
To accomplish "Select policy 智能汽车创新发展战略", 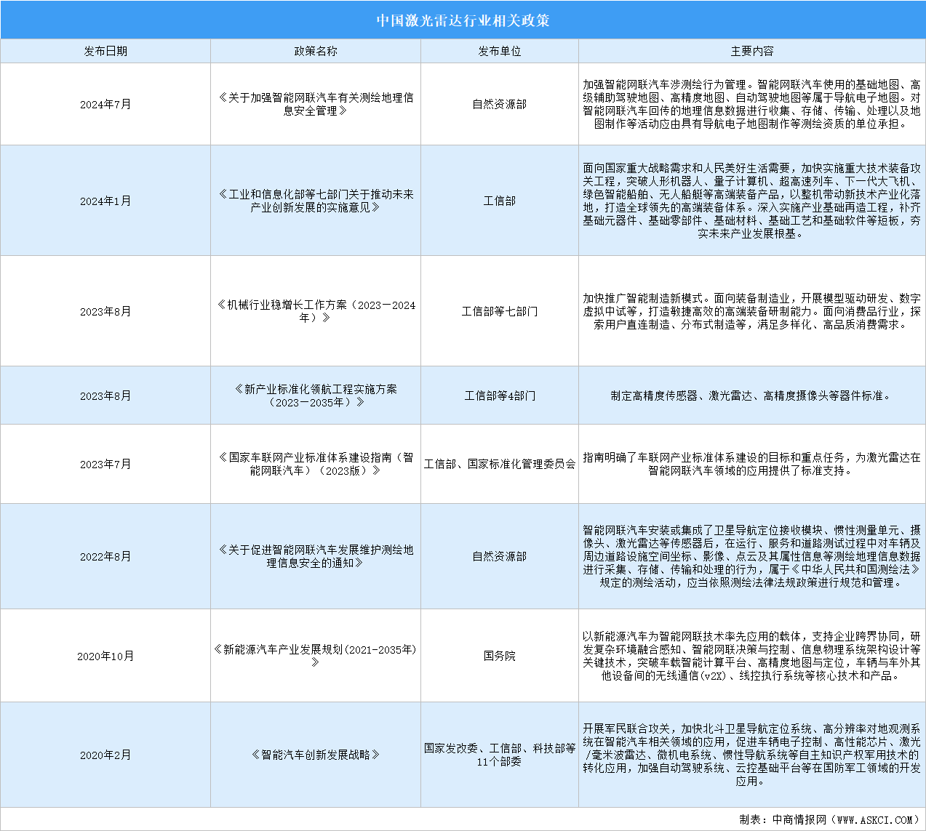I will pos(316,755).
